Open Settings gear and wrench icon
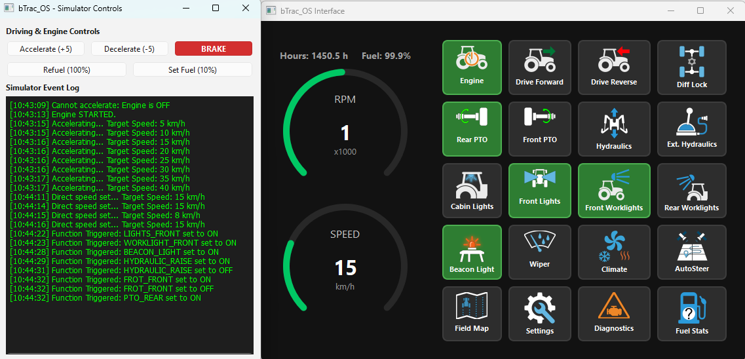 [x=539, y=309]
